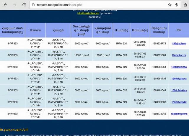This screenshot has width=189, height=136.
Task: Open PIN link 1524bfwhktwy
Action: [179, 90]
